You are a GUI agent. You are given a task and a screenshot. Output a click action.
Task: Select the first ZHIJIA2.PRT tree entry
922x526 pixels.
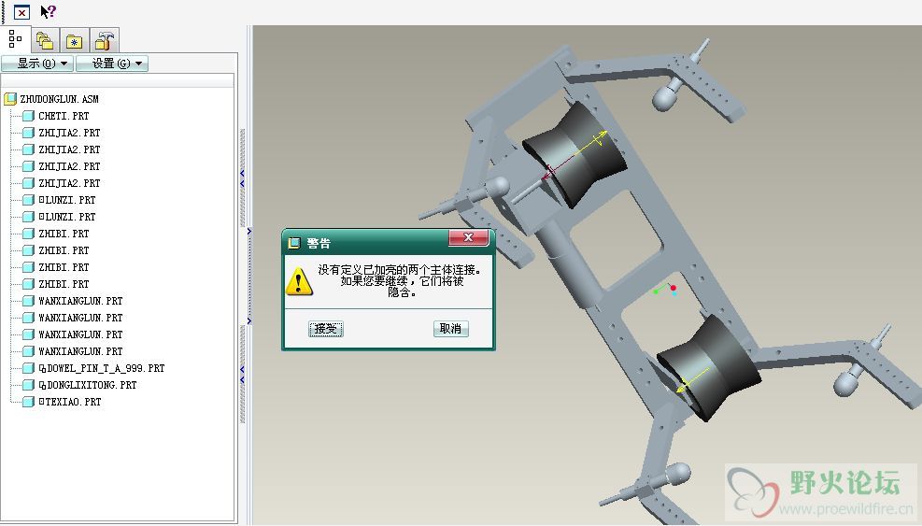[69, 133]
